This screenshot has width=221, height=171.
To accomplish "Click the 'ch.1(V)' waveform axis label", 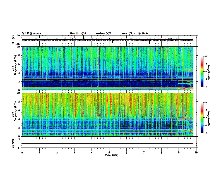I will pyautogui.click(x=13, y=40).
